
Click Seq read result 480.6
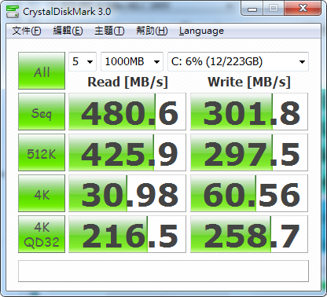127,112
